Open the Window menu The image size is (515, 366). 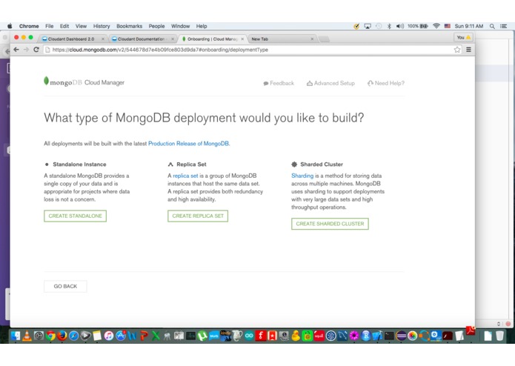[180, 26]
